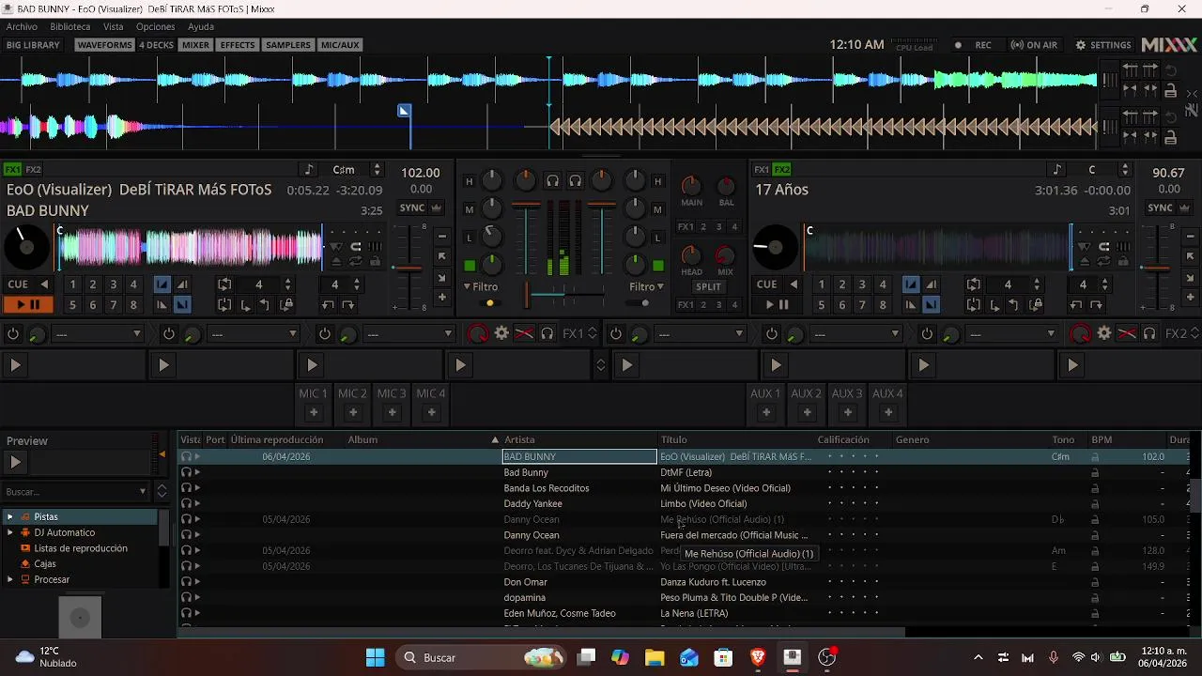Trigger hotcue 3 on the 17 Años deck

pyautogui.click(x=862, y=284)
